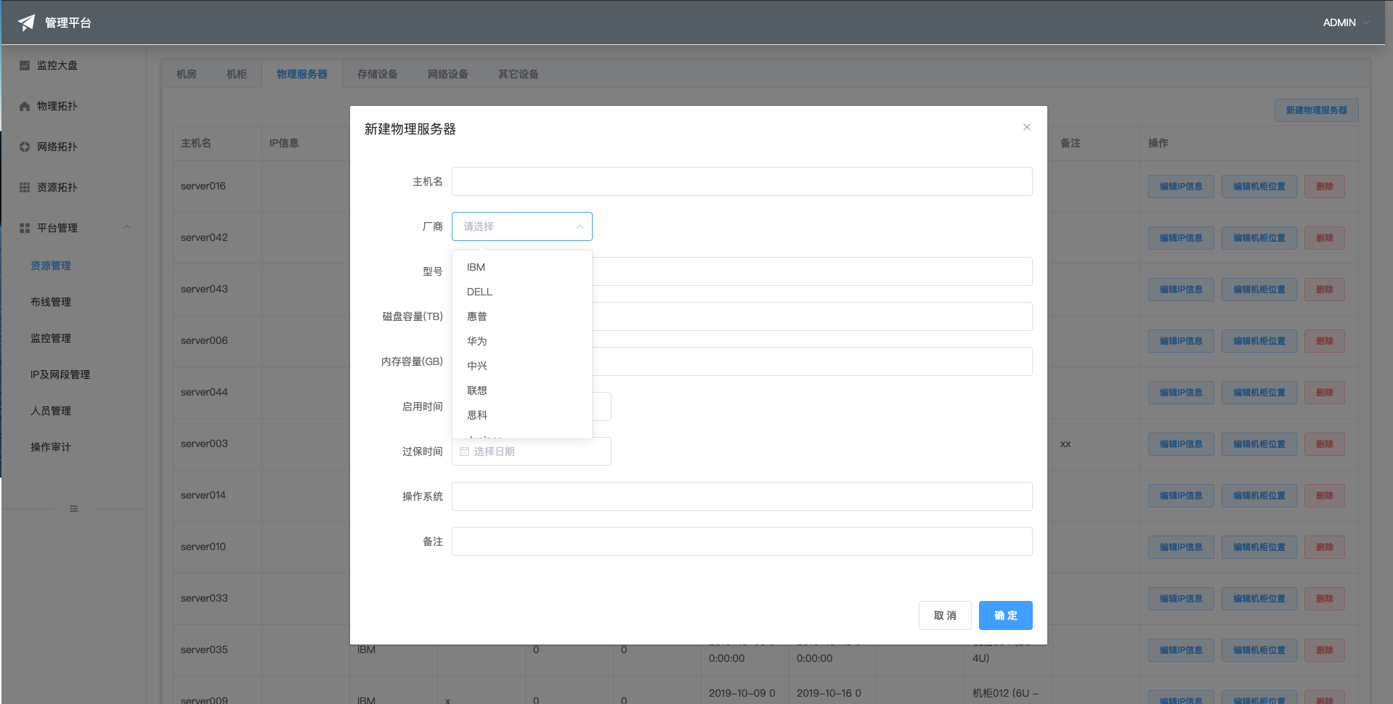The width and height of the screenshot is (1393, 704).
Task: Click the 网络拓扑 circle icon
Action: click(25, 147)
